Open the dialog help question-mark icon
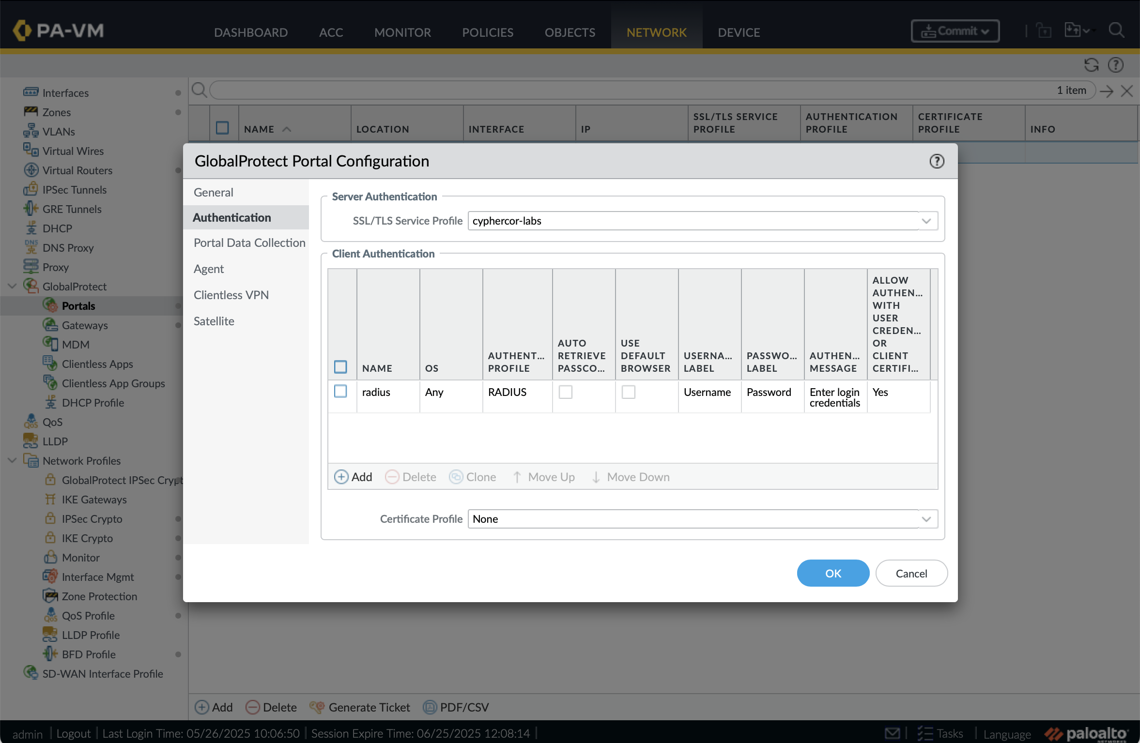The width and height of the screenshot is (1140, 743). (x=937, y=161)
